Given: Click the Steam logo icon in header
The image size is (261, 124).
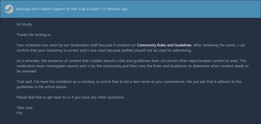Looking at the screenshot, I should 9,9.
